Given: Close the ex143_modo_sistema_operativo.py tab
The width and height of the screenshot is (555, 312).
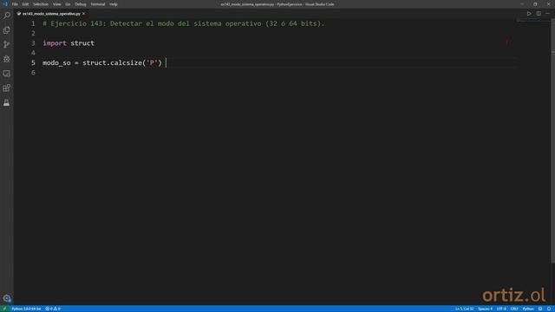Looking at the screenshot, I should [84, 14].
